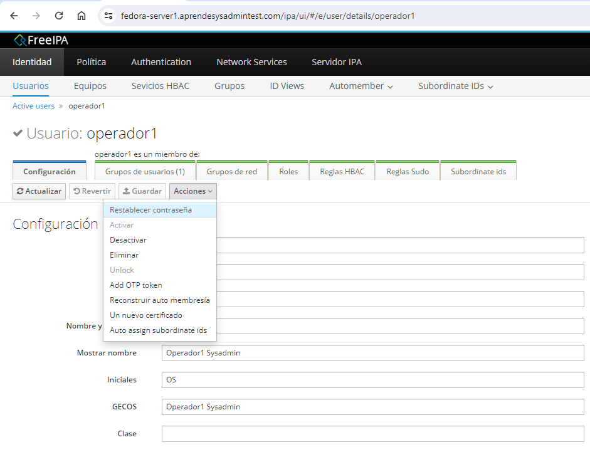
Task: Click the Revertir undo button
Action: pos(92,191)
